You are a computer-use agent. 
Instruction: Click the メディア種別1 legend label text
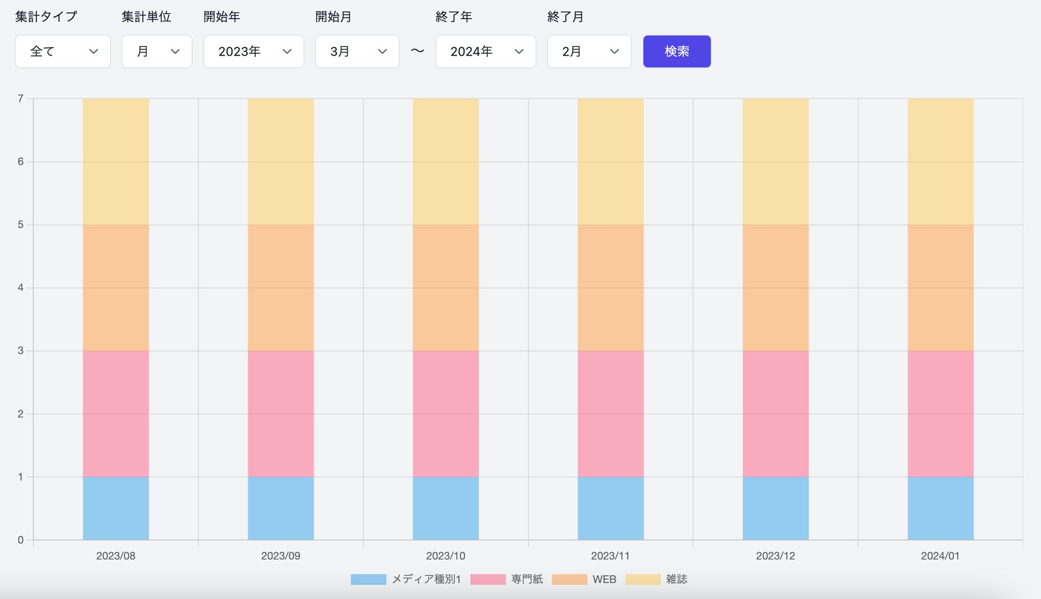(426, 579)
